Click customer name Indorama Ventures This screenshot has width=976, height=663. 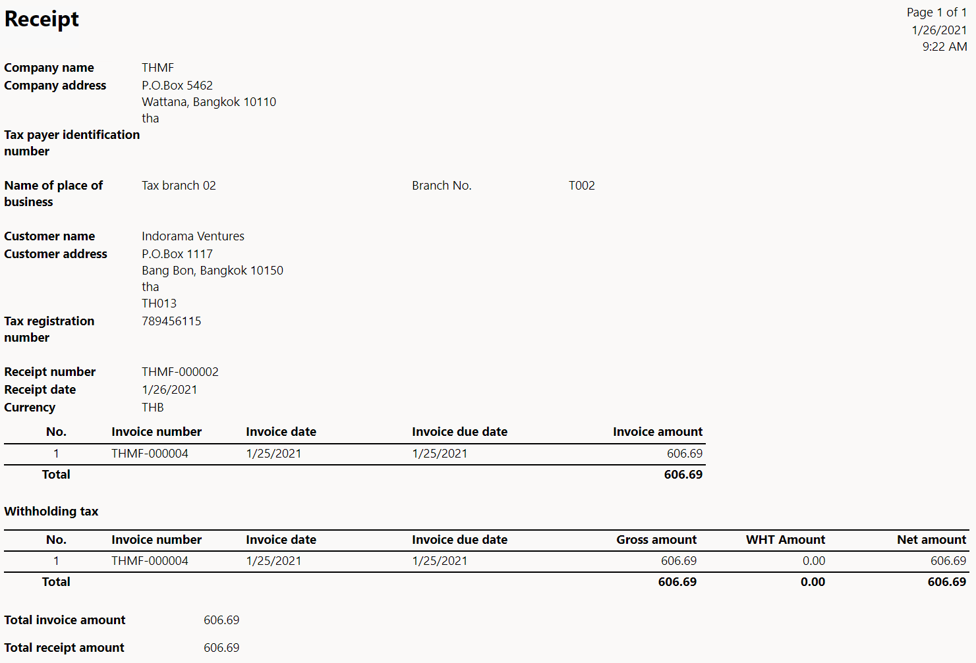(192, 236)
